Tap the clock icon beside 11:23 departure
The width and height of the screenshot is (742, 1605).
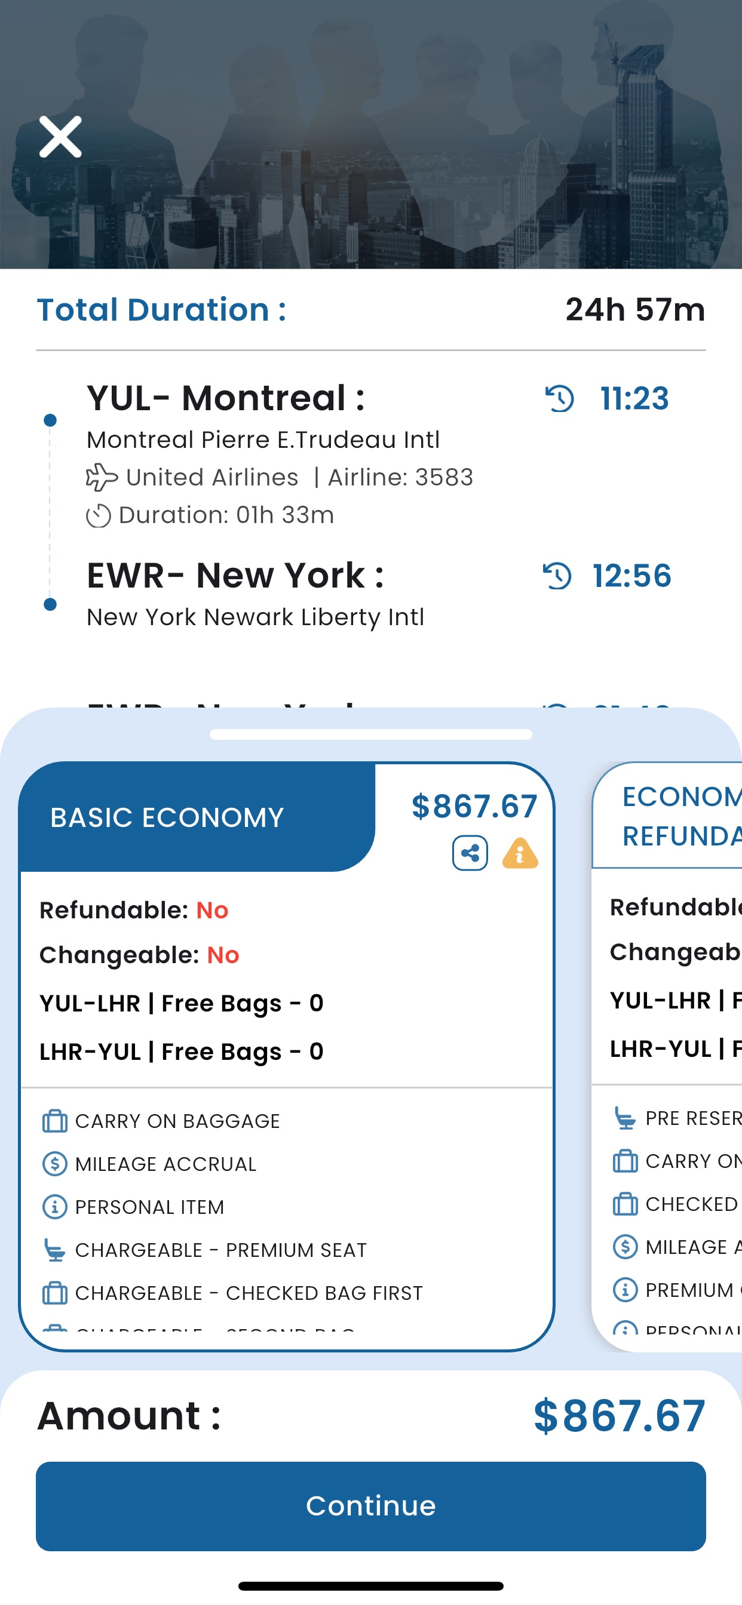tap(559, 399)
